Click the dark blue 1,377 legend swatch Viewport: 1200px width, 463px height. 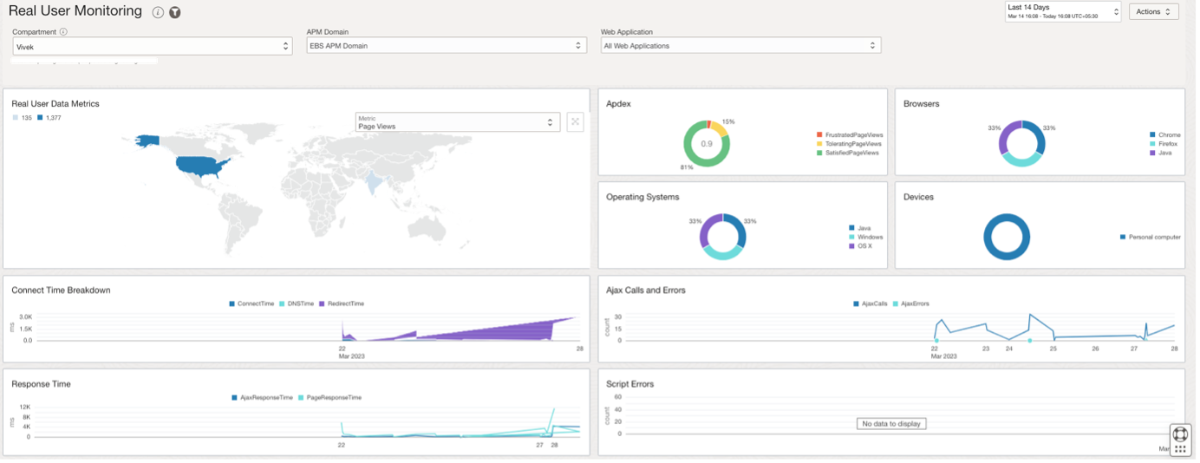point(40,117)
